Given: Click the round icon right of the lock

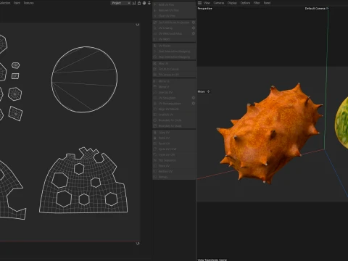Looking at the screenshot, I should [144, 3].
